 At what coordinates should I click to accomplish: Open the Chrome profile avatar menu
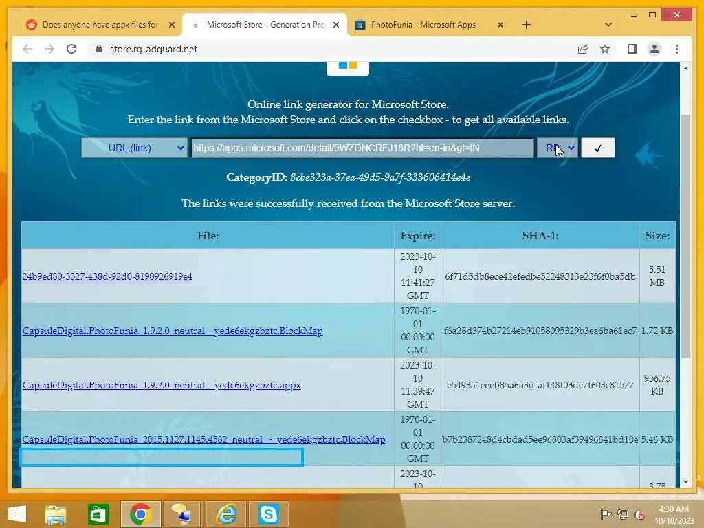(654, 49)
